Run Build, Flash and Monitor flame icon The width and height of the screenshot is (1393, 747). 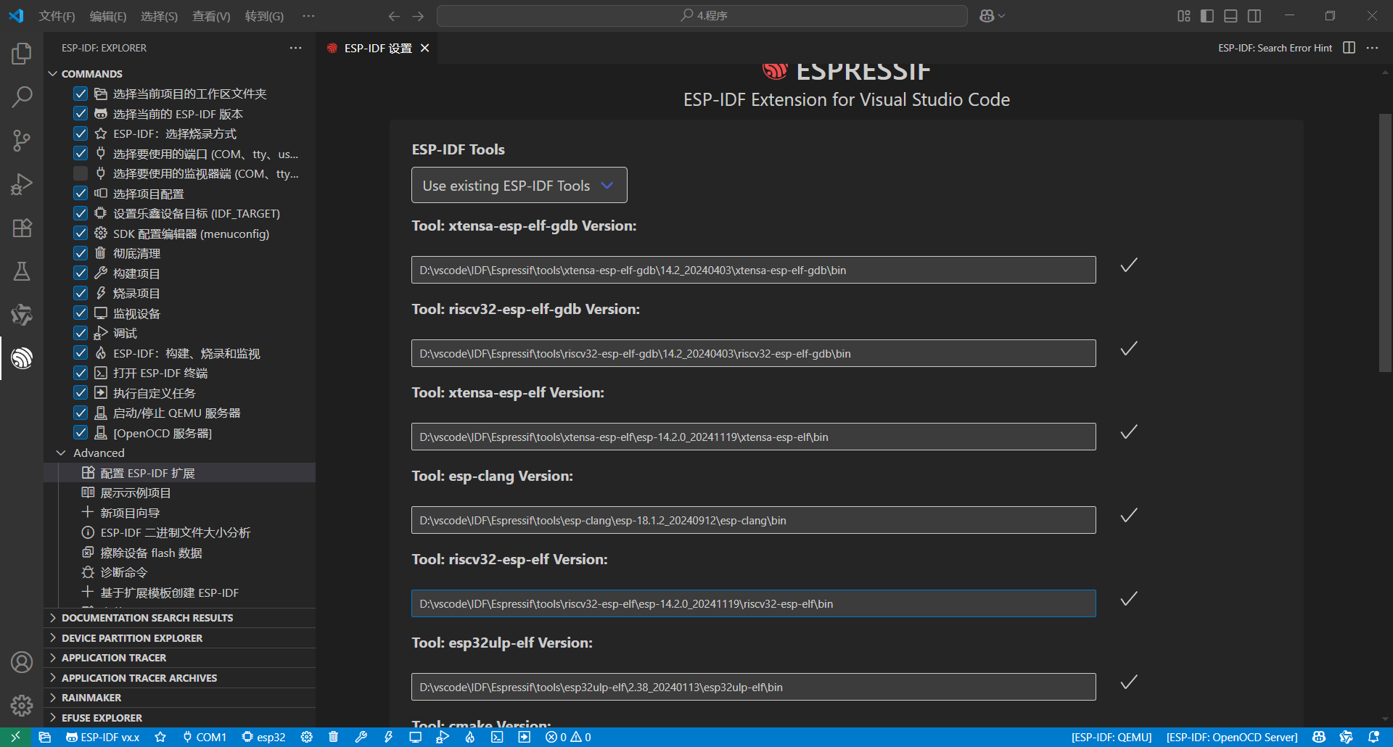tap(469, 737)
